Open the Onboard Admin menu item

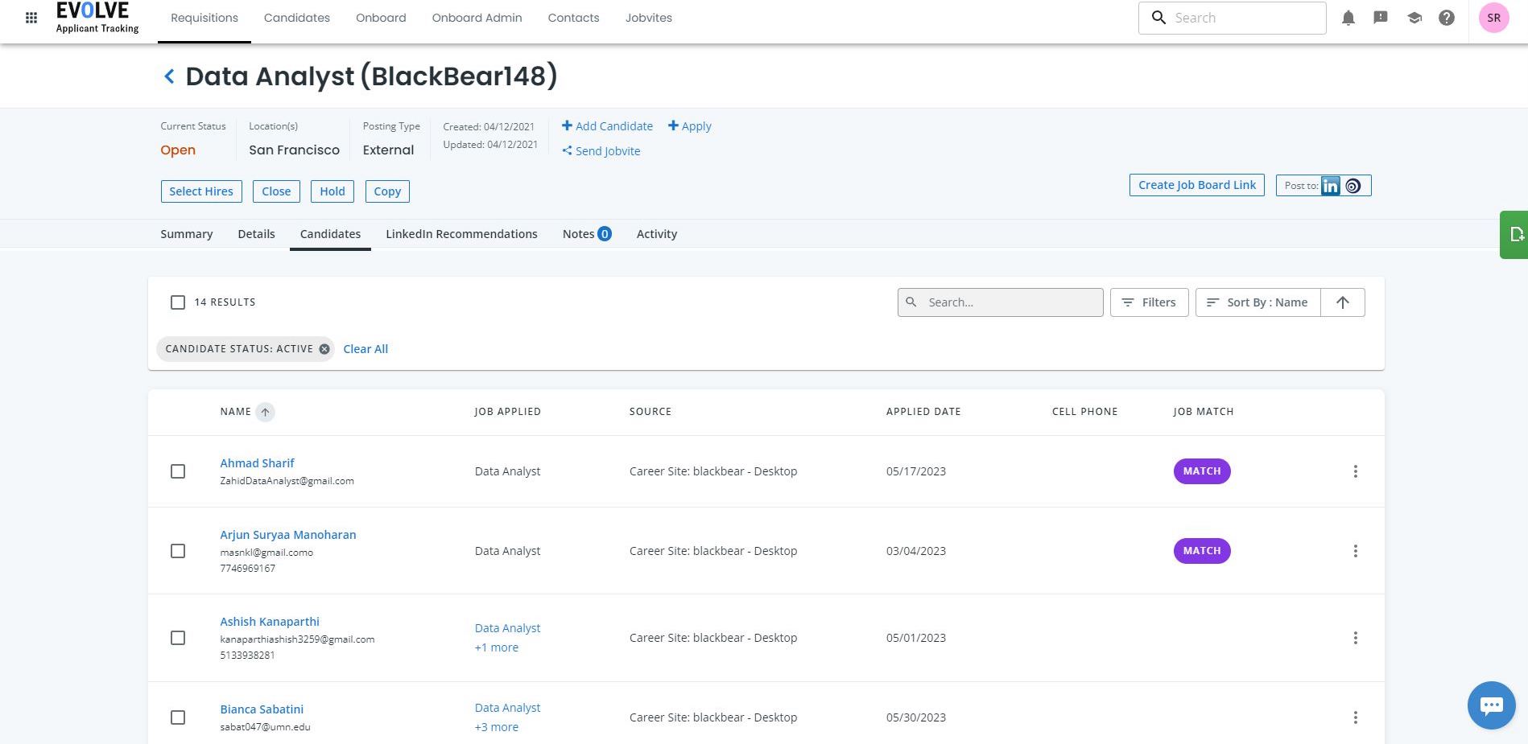[477, 18]
